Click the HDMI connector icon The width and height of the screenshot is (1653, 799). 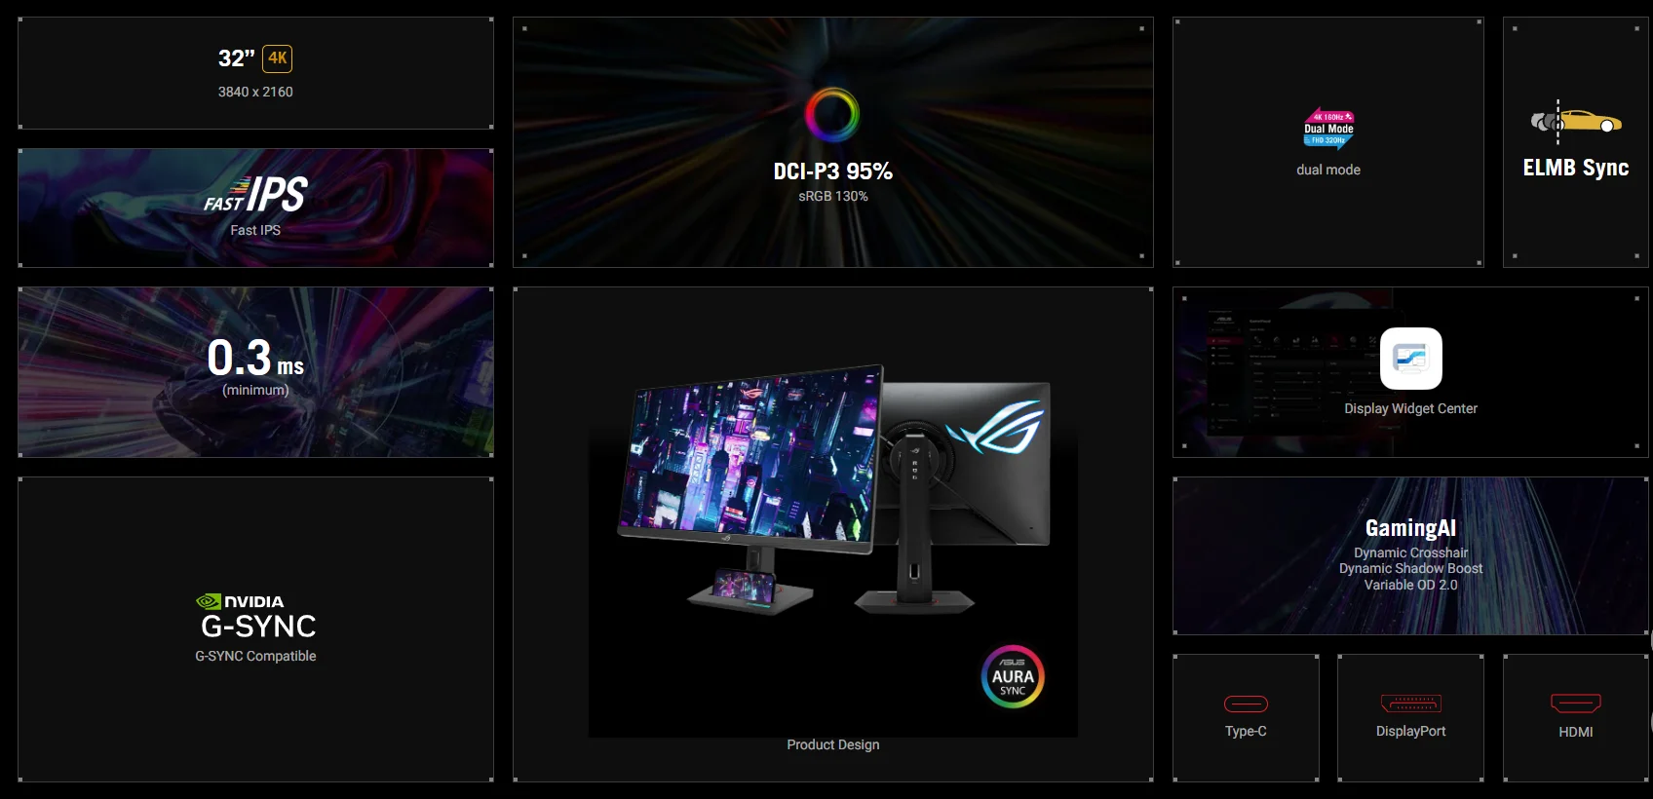pyautogui.click(x=1576, y=704)
